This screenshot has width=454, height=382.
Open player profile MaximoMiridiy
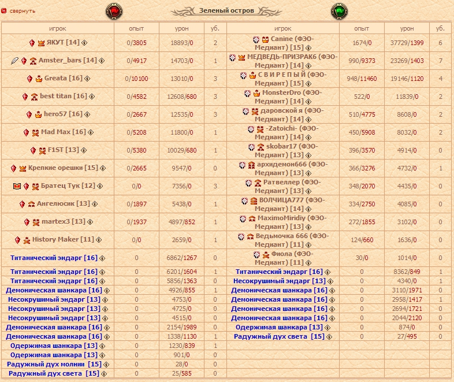point(291,222)
